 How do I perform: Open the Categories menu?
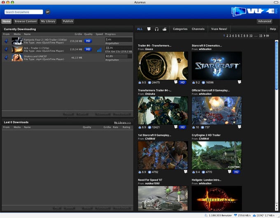coord(180,29)
